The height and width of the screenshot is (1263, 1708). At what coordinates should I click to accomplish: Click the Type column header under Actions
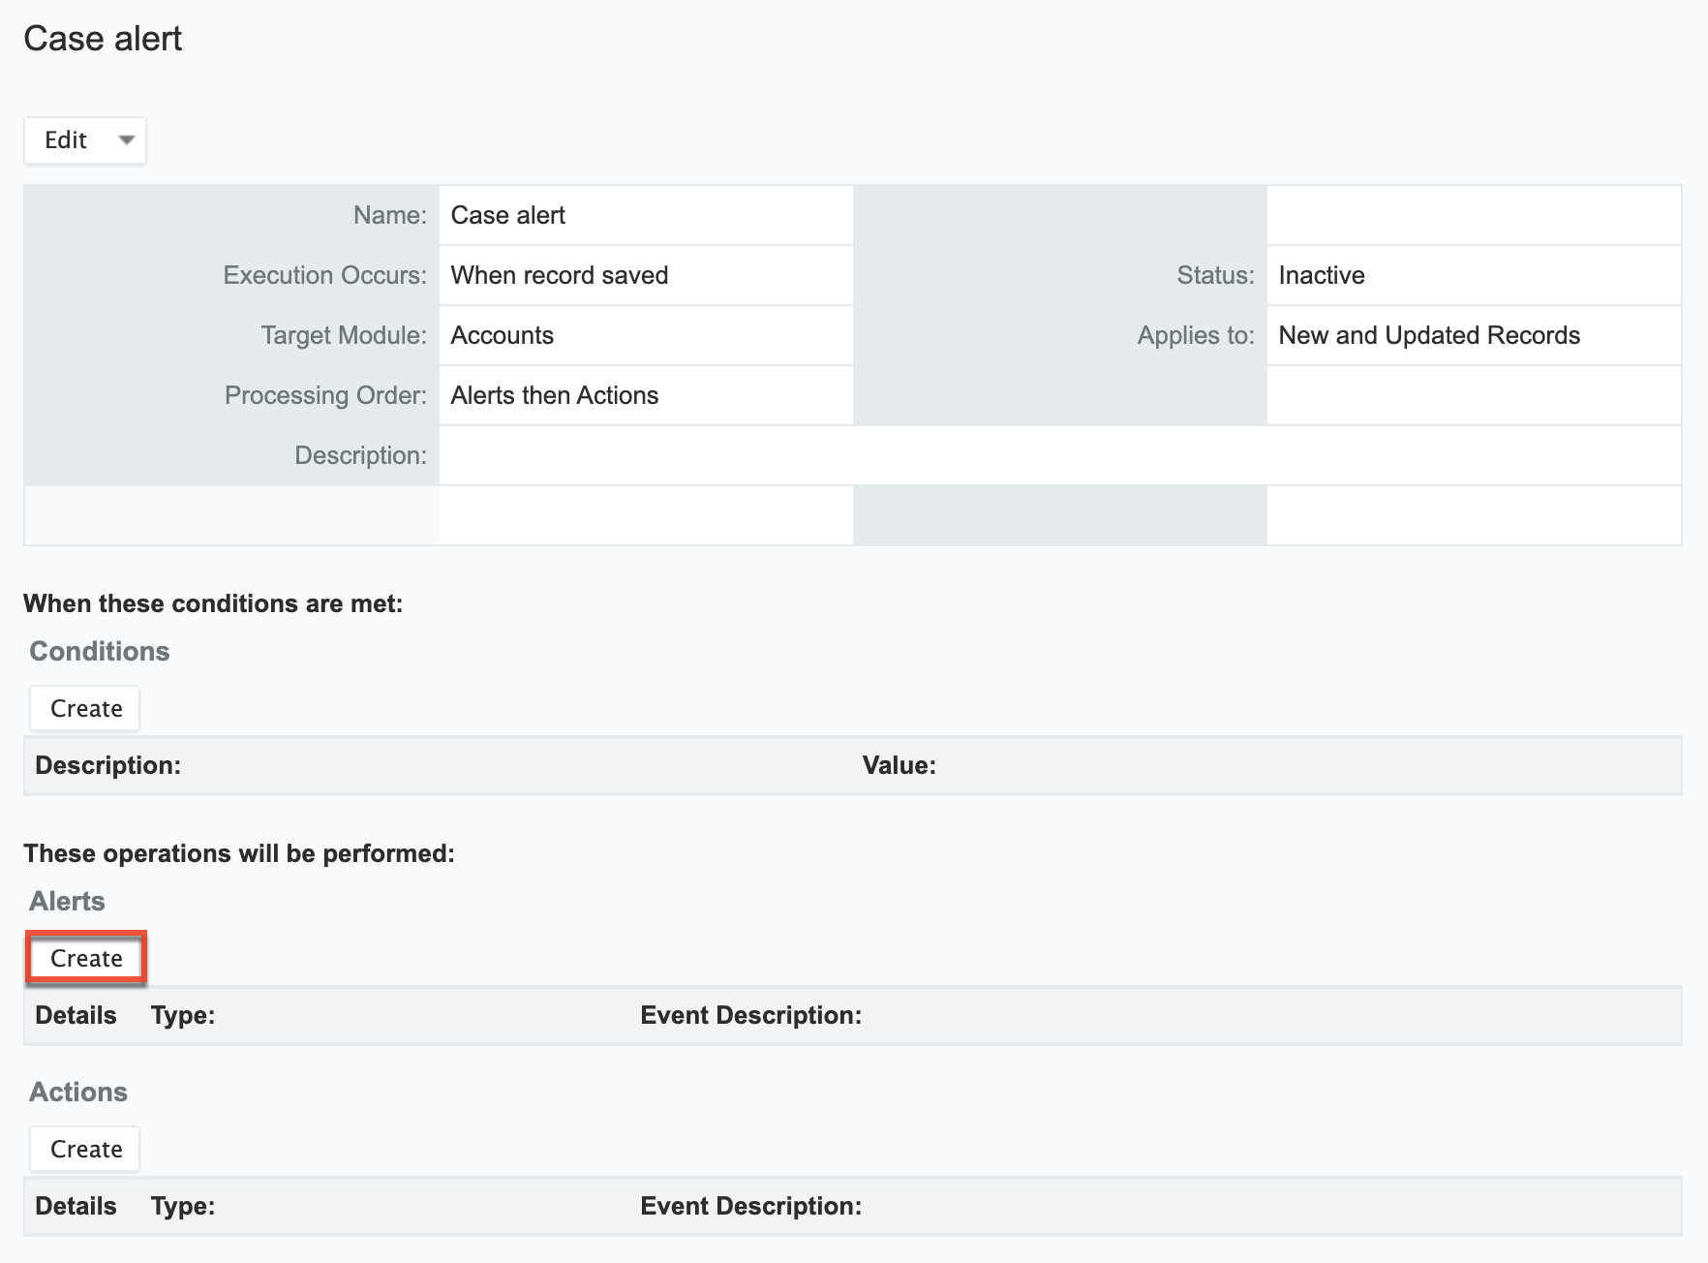coord(182,1206)
